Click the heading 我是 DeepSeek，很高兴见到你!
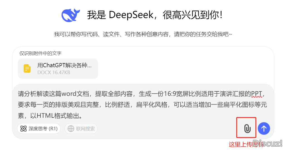This screenshot has width=287, height=150. (x=155, y=15)
